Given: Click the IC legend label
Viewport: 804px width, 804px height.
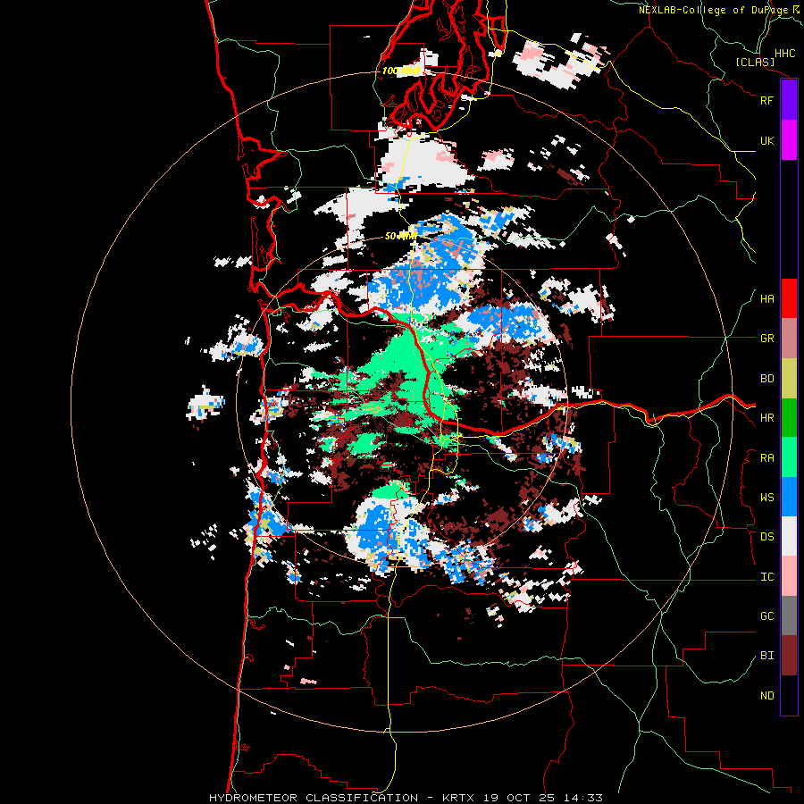Looking at the screenshot, I should point(766,577).
